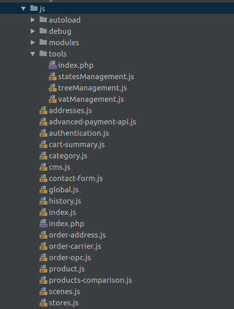This screenshot has height=309, width=234.
Task: Click the JS icon beside products-comparison.js
Action: tap(43, 280)
